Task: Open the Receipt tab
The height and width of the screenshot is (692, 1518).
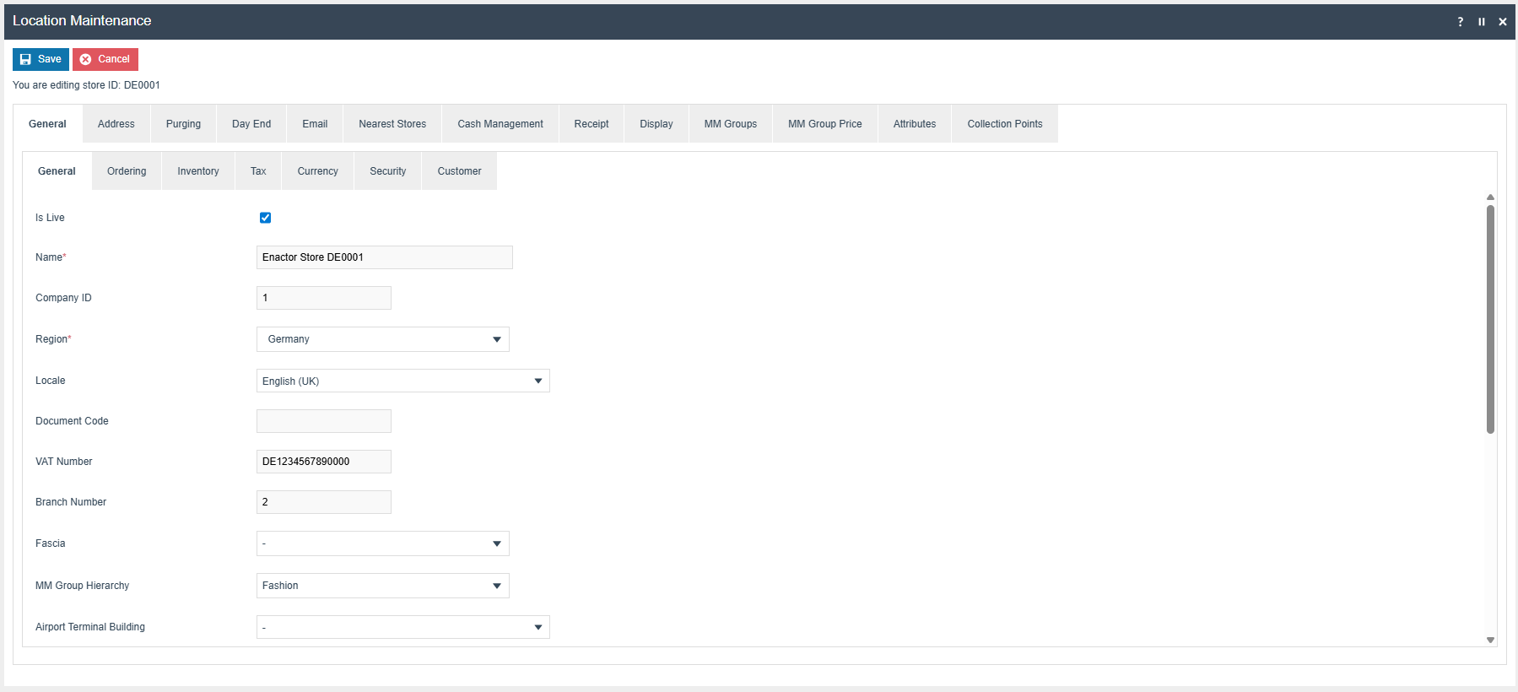Action: [x=592, y=124]
